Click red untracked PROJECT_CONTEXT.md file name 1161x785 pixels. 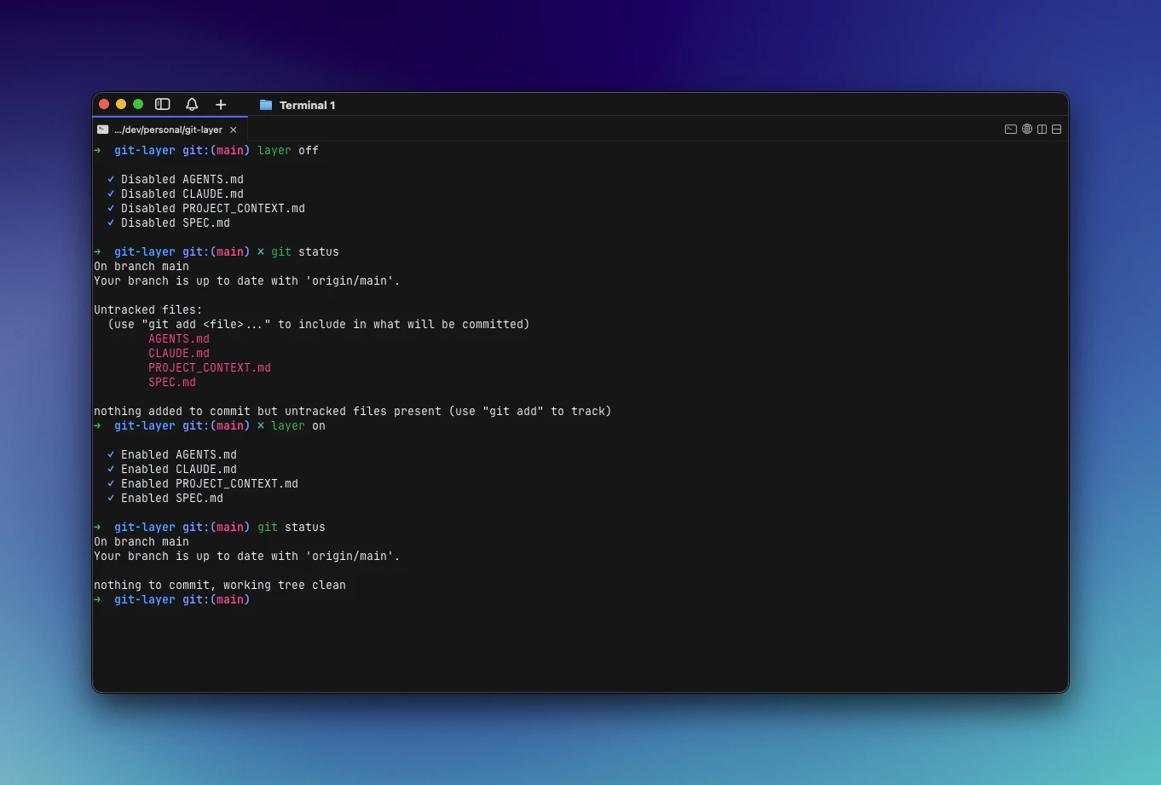pyautogui.click(x=210, y=367)
